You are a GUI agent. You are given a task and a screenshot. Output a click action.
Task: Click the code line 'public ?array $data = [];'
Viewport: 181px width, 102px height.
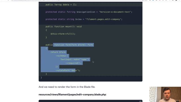61,5
